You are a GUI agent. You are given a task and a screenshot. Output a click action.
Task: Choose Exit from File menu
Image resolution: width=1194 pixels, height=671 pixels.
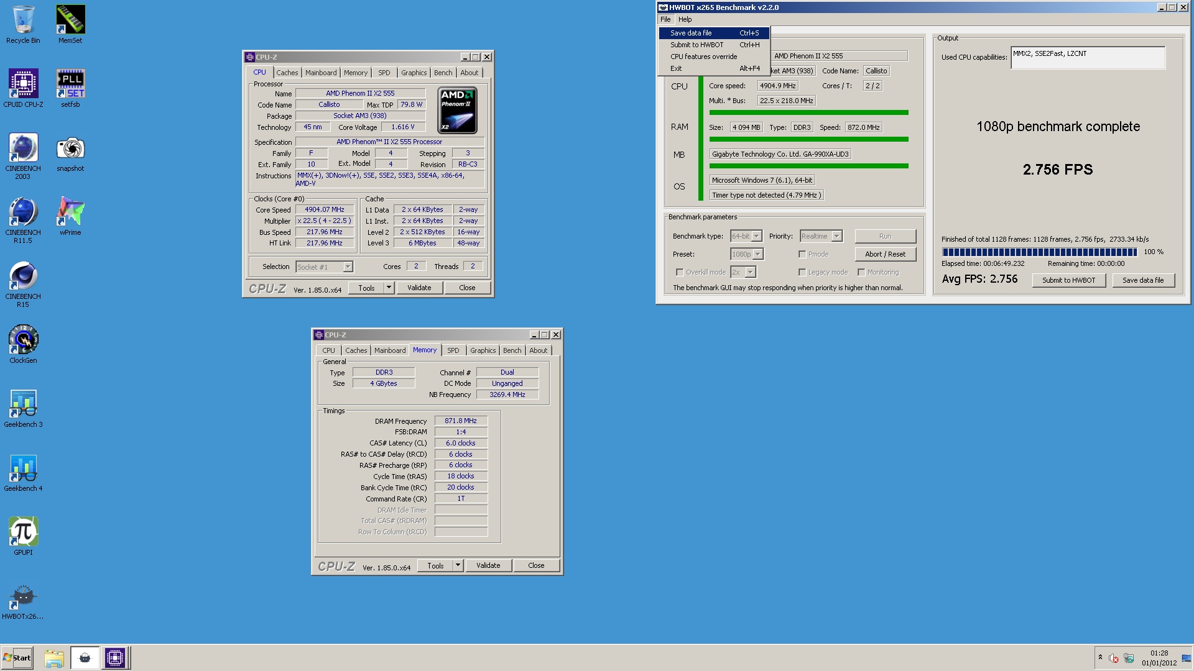pyautogui.click(x=714, y=68)
